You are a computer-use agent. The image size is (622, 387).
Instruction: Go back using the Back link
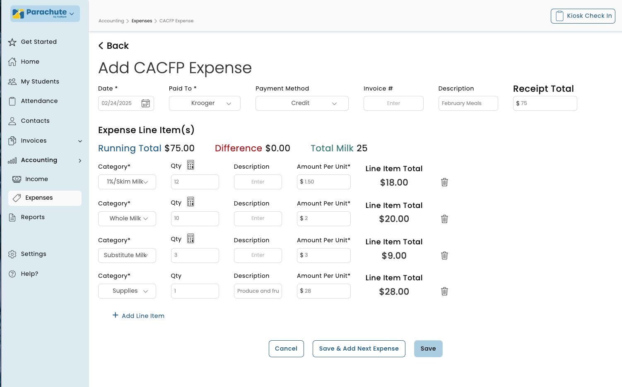tap(113, 46)
